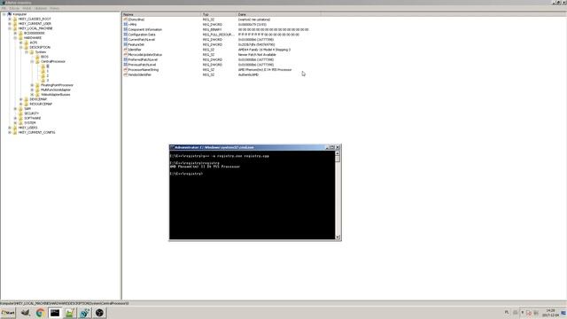Viewport: 567px width, 319px height.
Task: Click folder icon of processor key 1
Action: pyautogui.click(x=43, y=71)
